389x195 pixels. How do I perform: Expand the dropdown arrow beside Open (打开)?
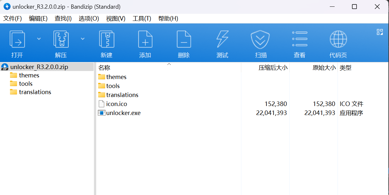point(39,39)
